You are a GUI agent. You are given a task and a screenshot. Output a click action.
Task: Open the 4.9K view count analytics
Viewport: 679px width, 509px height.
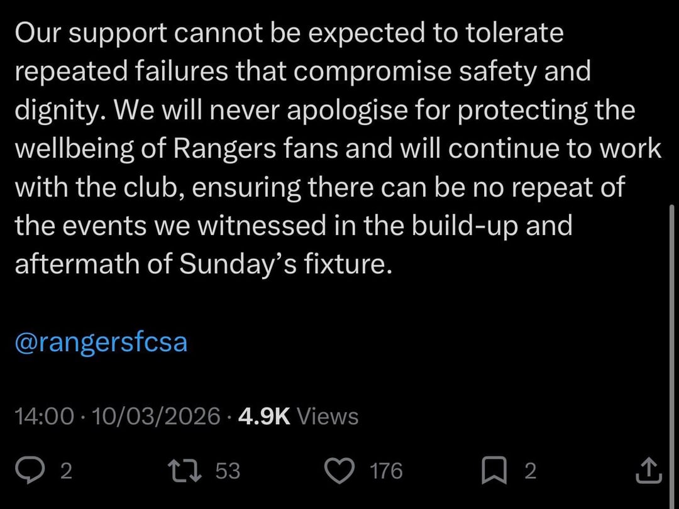click(x=265, y=416)
